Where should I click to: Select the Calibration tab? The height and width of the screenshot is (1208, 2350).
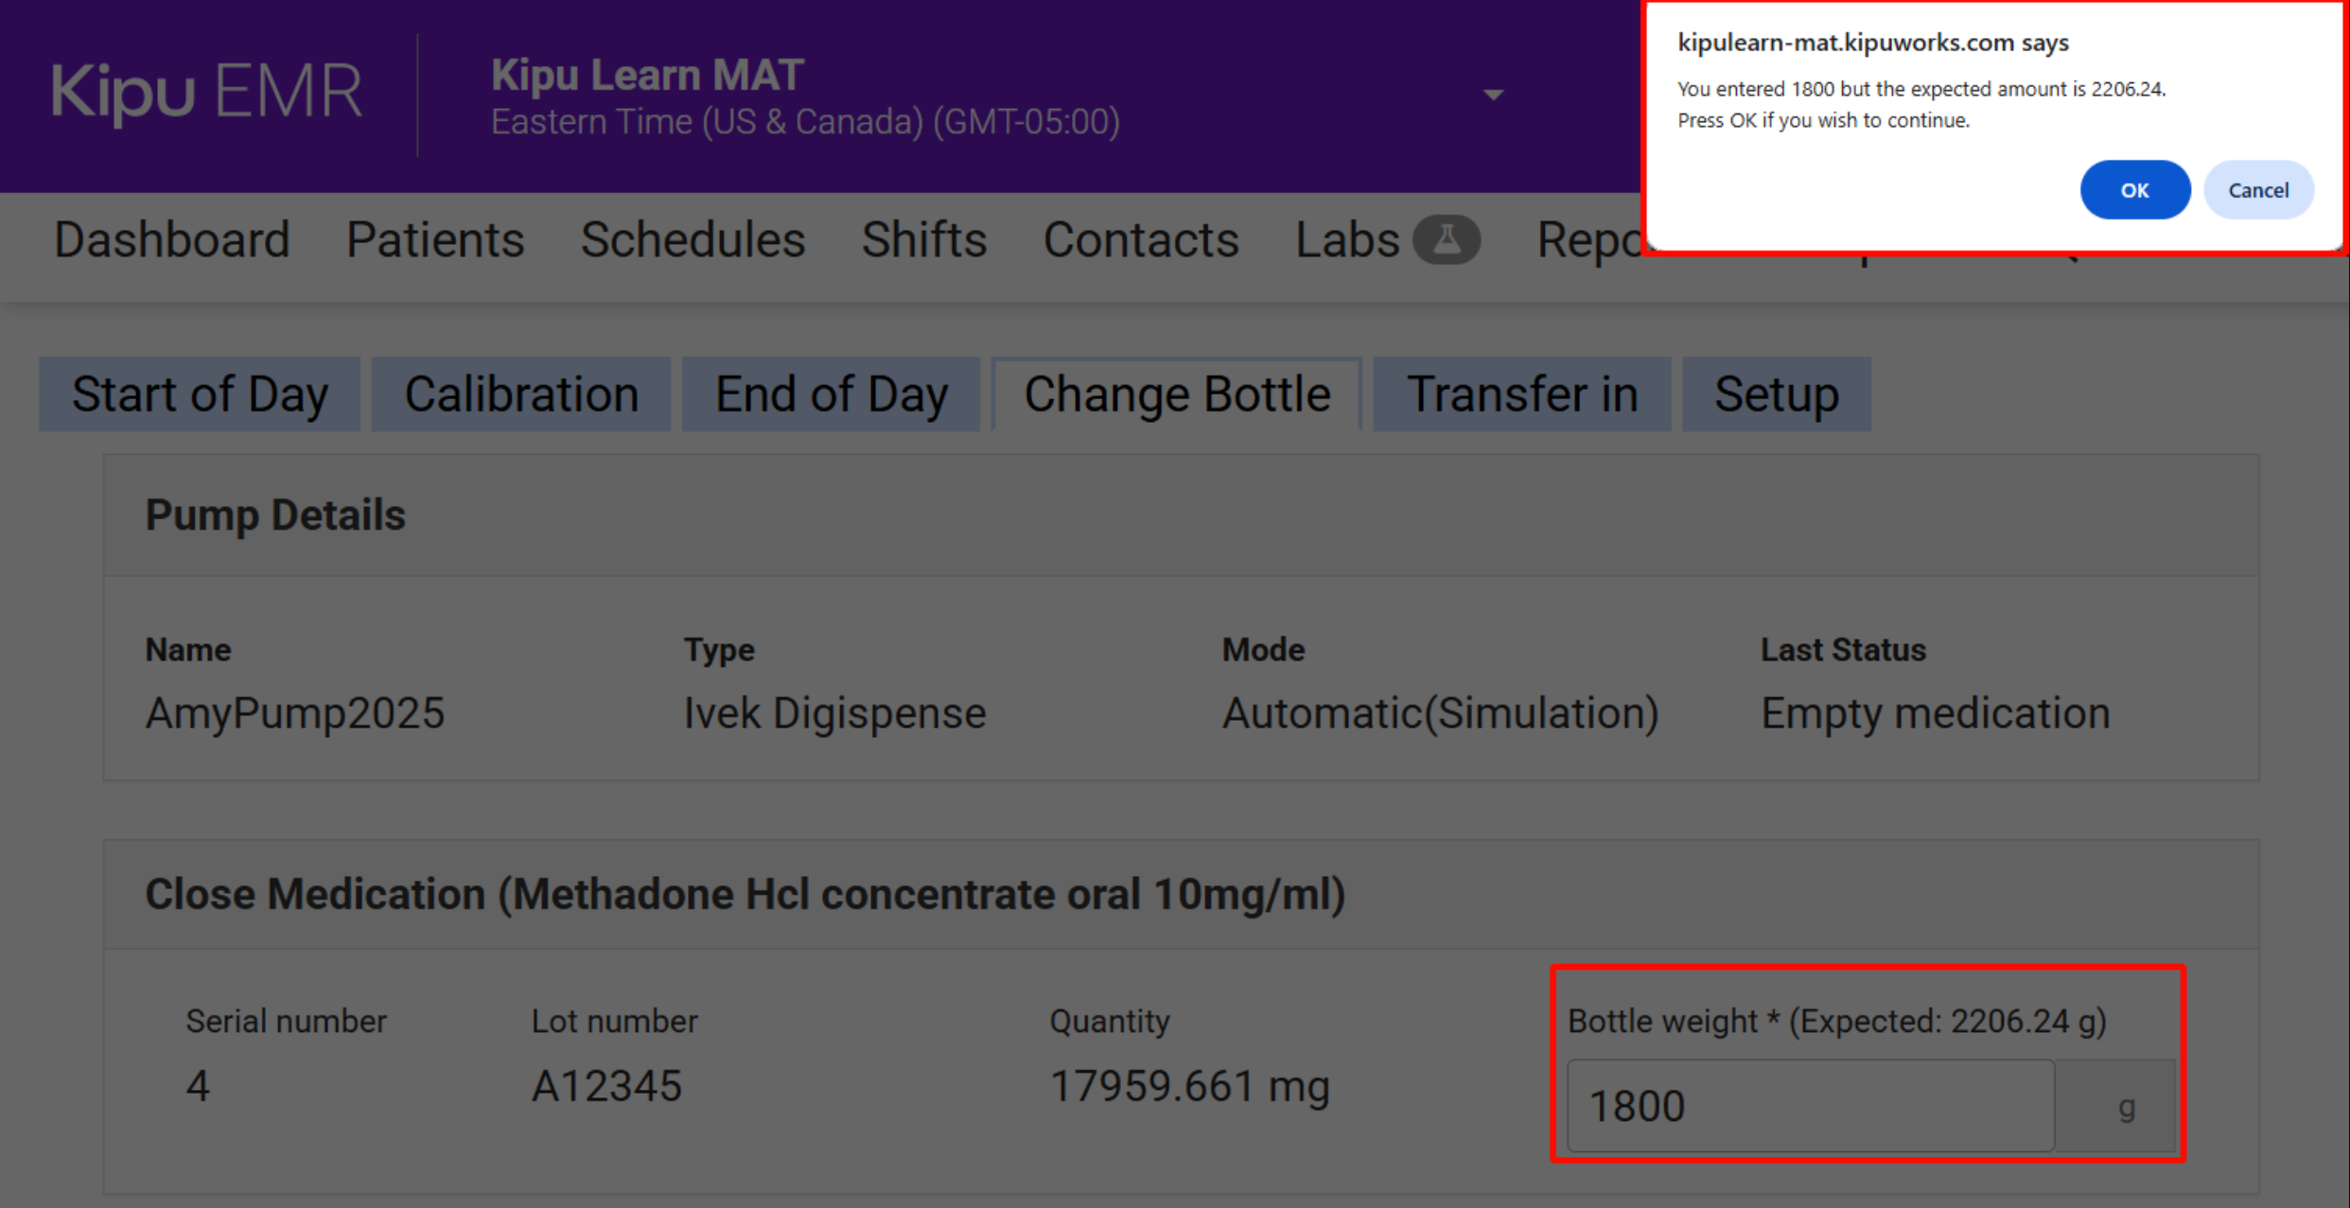(x=521, y=394)
